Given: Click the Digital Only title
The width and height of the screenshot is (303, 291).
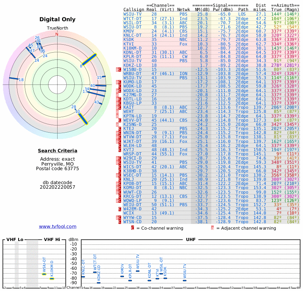Looking at the screenshot, I should (x=58, y=19).
